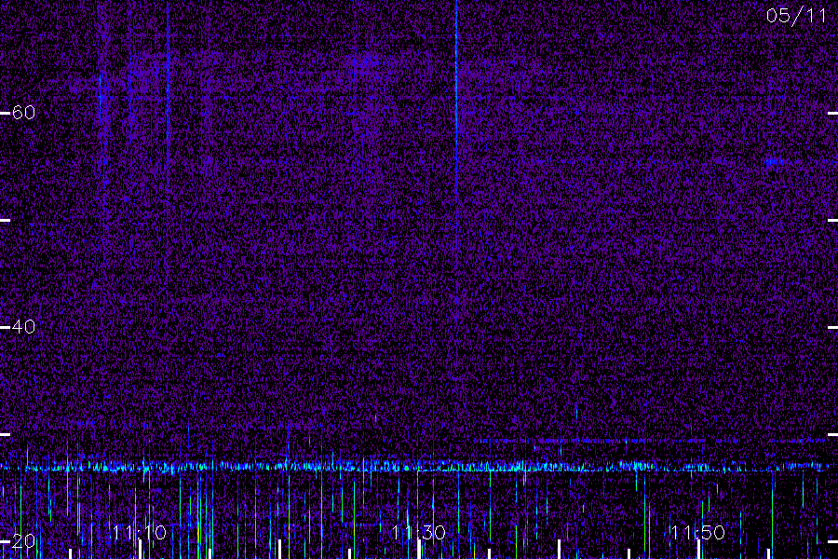Select the 11:30 time label
Viewport: 838px width, 559px height.
tap(418, 532)
